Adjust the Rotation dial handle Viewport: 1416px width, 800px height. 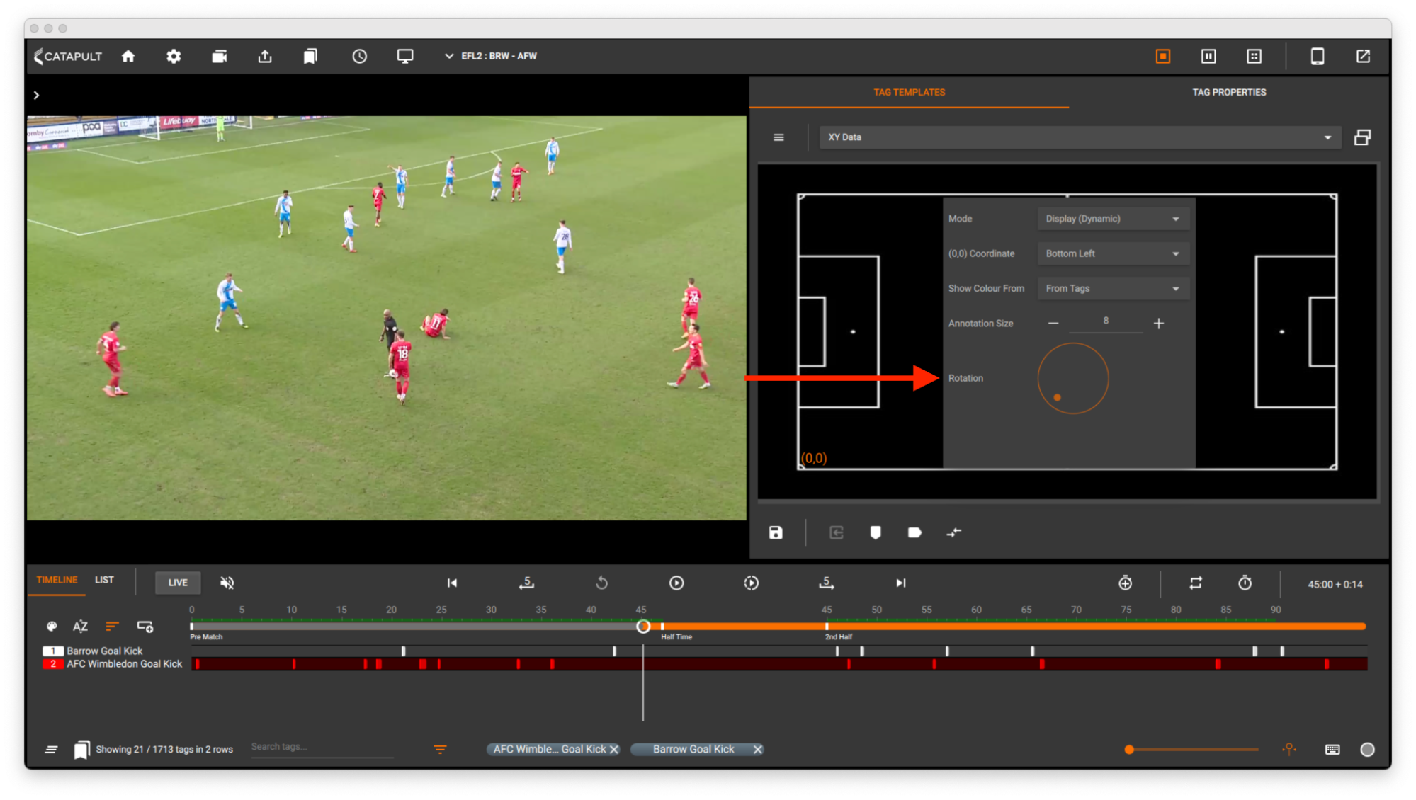click(x=1058, y=398)
